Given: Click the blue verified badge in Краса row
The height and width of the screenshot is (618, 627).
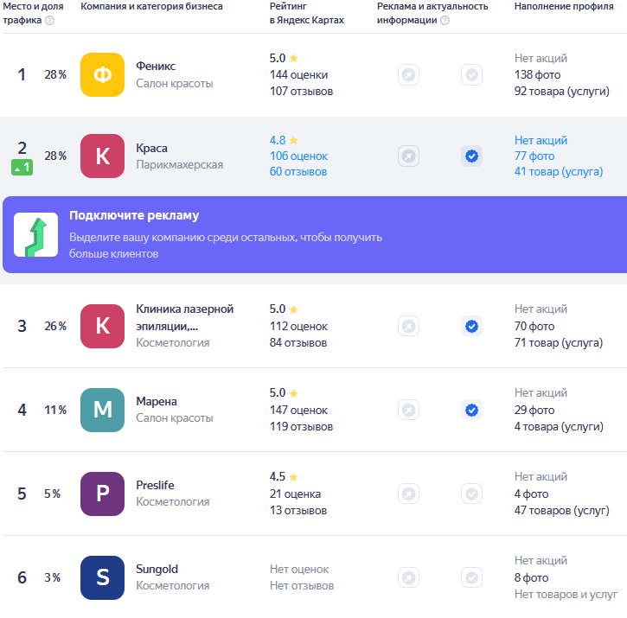Looking at the screenshot, I should [x=472, y=156].
